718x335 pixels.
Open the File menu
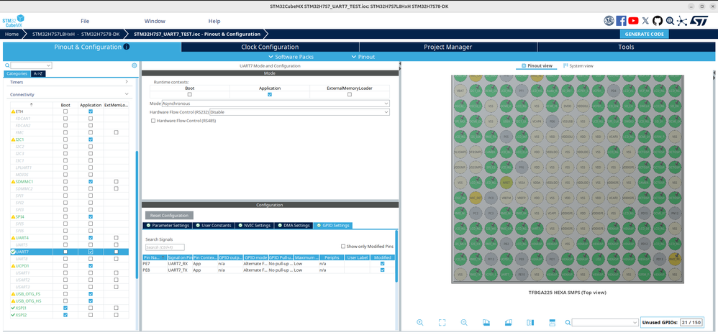pyautogui.click(x=85, y=21)
